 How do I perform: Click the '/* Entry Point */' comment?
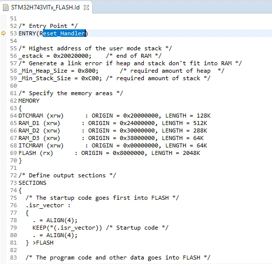pos(48,26)
